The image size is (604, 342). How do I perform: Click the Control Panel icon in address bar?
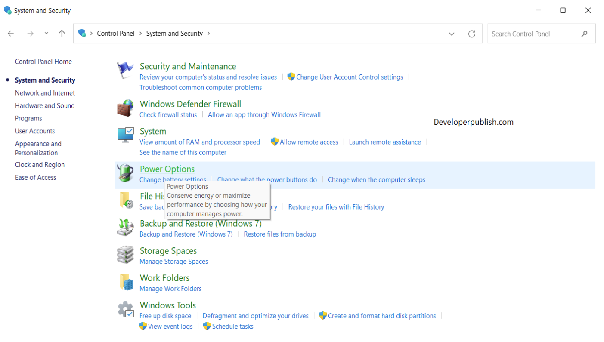(x=82, y=33)
